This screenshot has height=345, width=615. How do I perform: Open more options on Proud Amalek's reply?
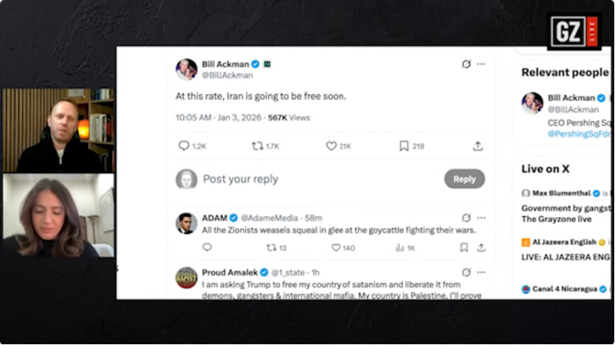[x=481, y=272]
